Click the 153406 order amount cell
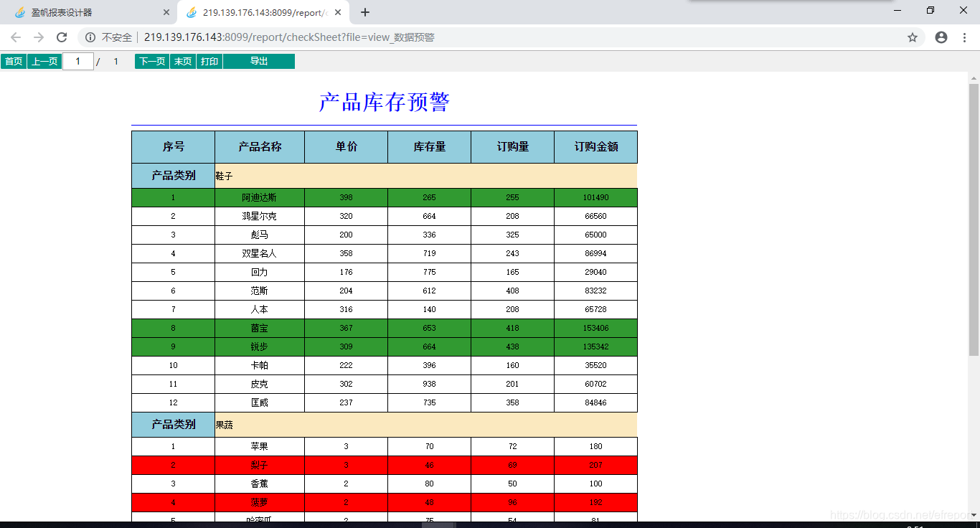 (595, 328)
